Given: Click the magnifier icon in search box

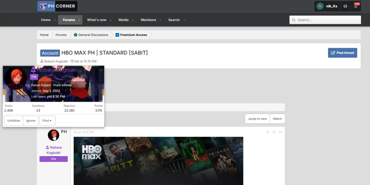Looking at the screenshot, I should [294, 20].
